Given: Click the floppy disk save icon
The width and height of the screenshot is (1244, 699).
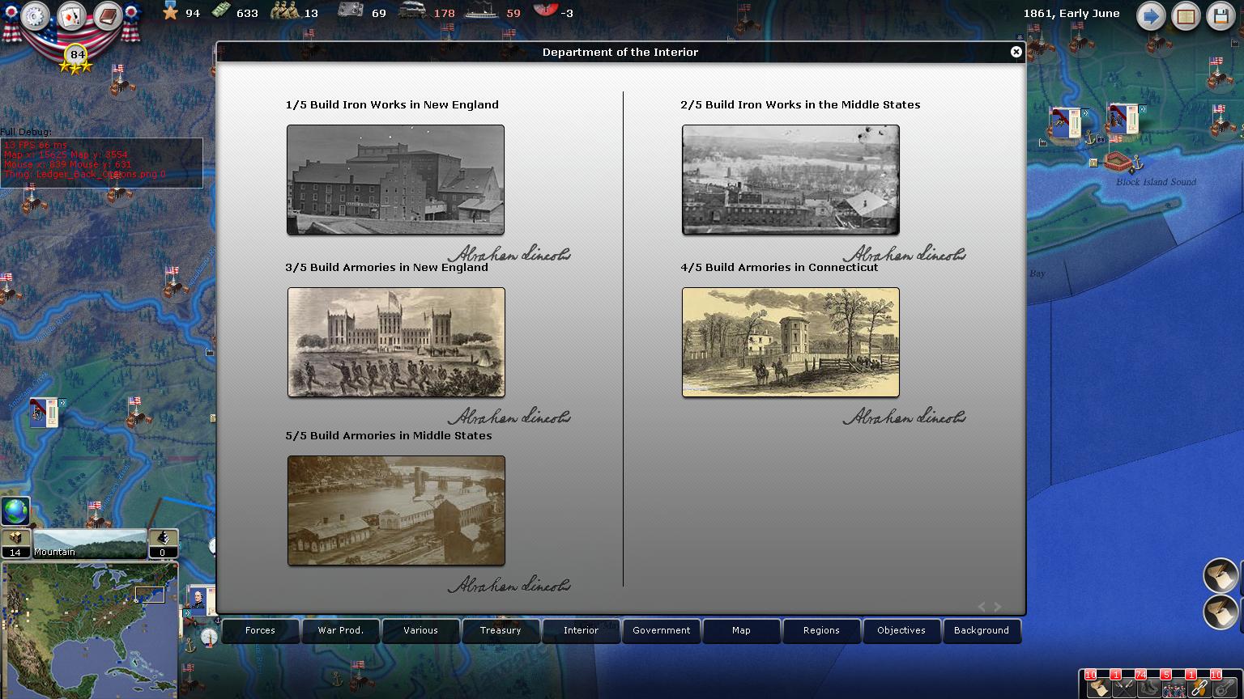Looking at the screenshot, I should coord(1221,16).
